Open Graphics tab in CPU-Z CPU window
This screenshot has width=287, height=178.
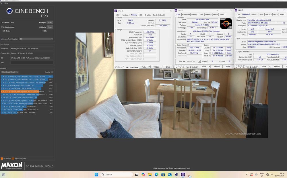pyautogui.click(x=208, y=14)
